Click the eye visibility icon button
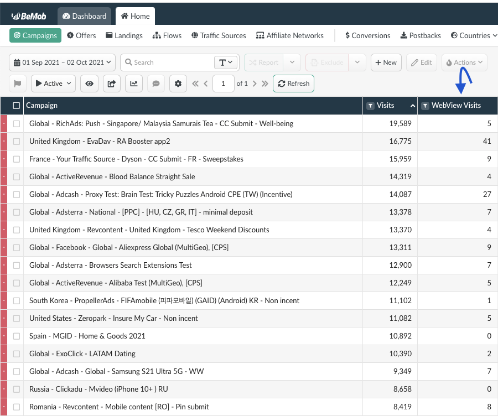 click(89, 84)
